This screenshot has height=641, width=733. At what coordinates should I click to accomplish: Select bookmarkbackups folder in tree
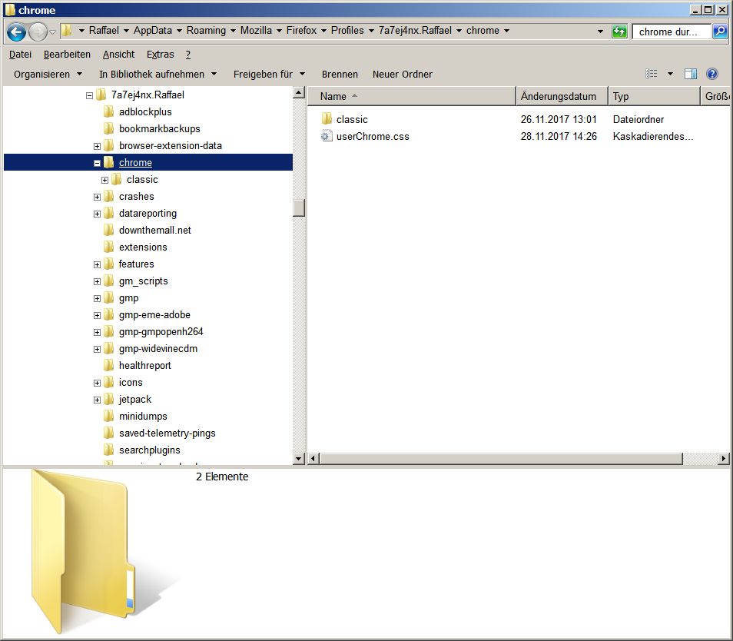tap(159, 128)
